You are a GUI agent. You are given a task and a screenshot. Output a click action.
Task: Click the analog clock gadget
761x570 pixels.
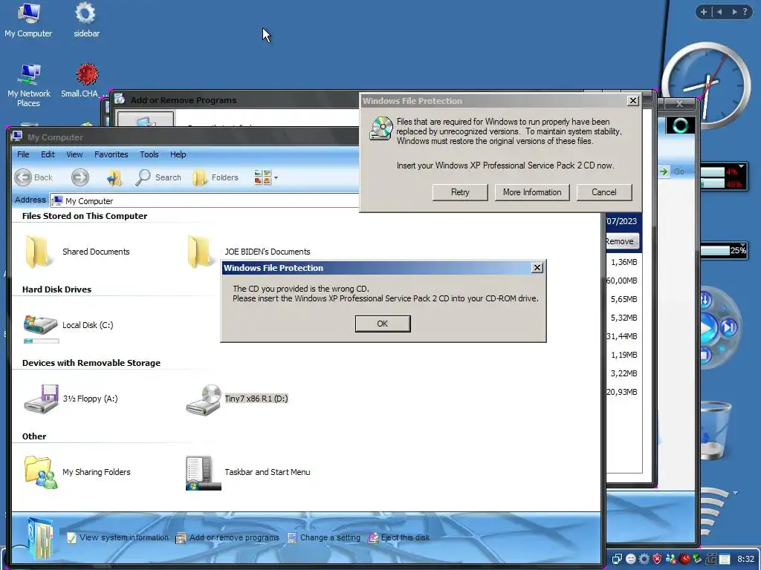pyautogui.click(x=707, y=85)
